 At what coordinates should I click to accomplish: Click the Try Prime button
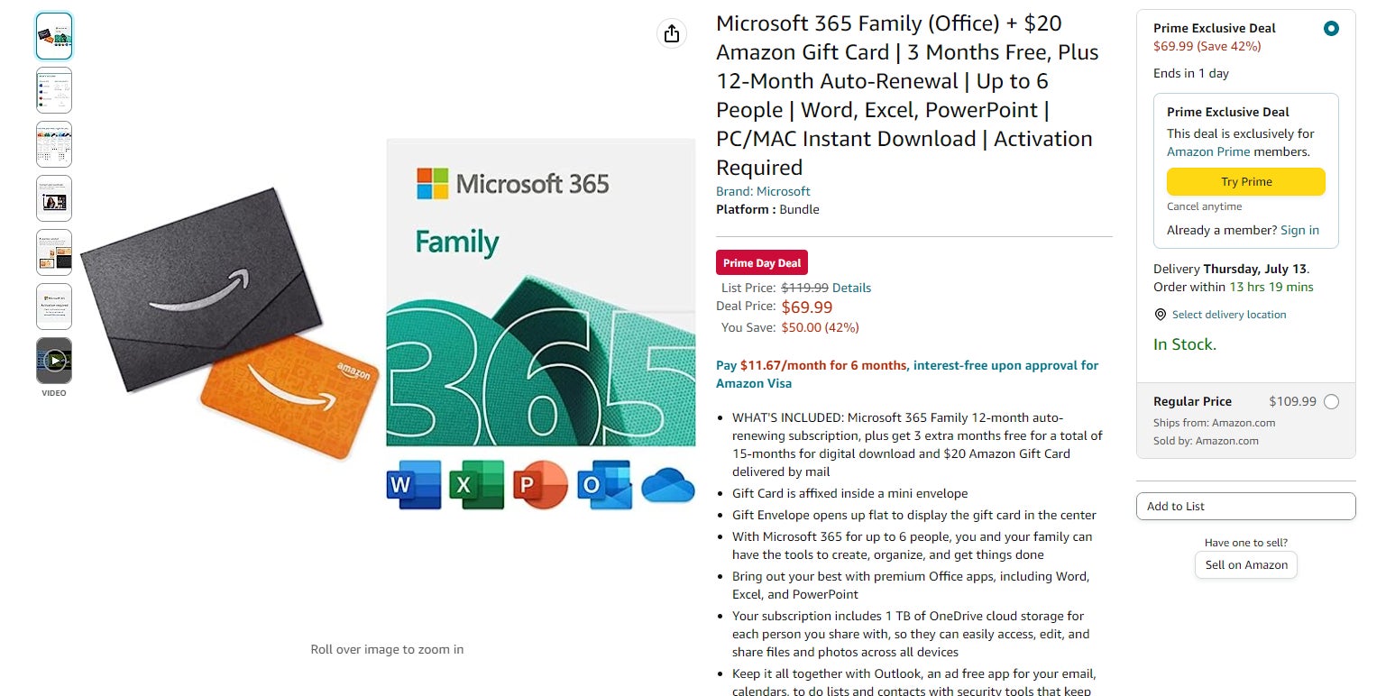click(x=1245, y=181)
